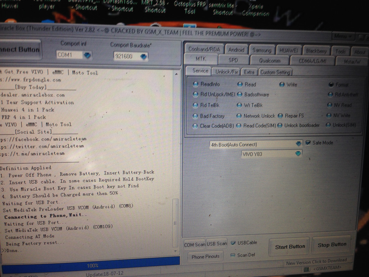369x277 pixels.
Task: Click the log scrollbar down arrow
Action: click(176, 251)
